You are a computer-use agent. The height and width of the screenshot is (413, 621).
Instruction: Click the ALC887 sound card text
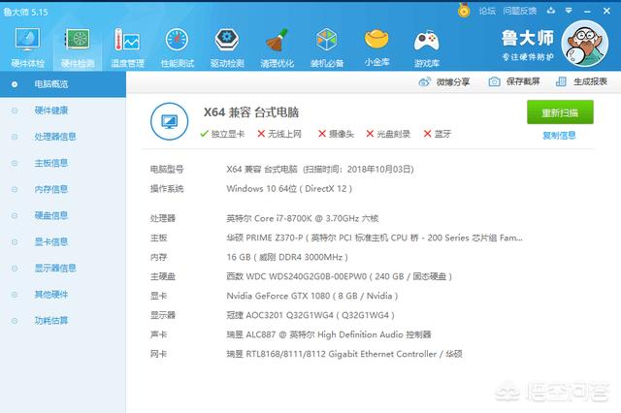[x=329, y=334]
